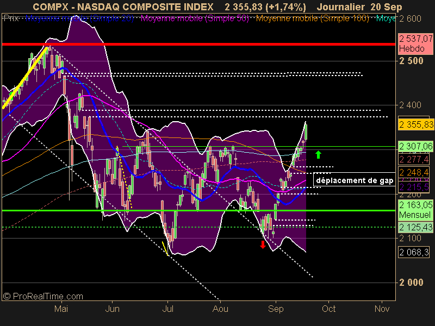Select legend 'Moyenne mobile (Simple 50)'
The image size is (435, 326).
(x=195, y=18)
